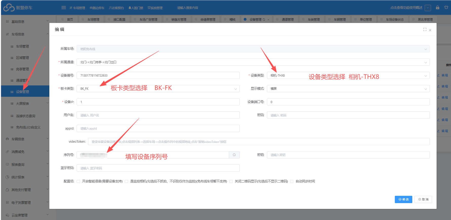This screenshot has height=220, width=451.
Task: Click the 消费减免 tag icon in sidebar
Action: coord(7,152)
